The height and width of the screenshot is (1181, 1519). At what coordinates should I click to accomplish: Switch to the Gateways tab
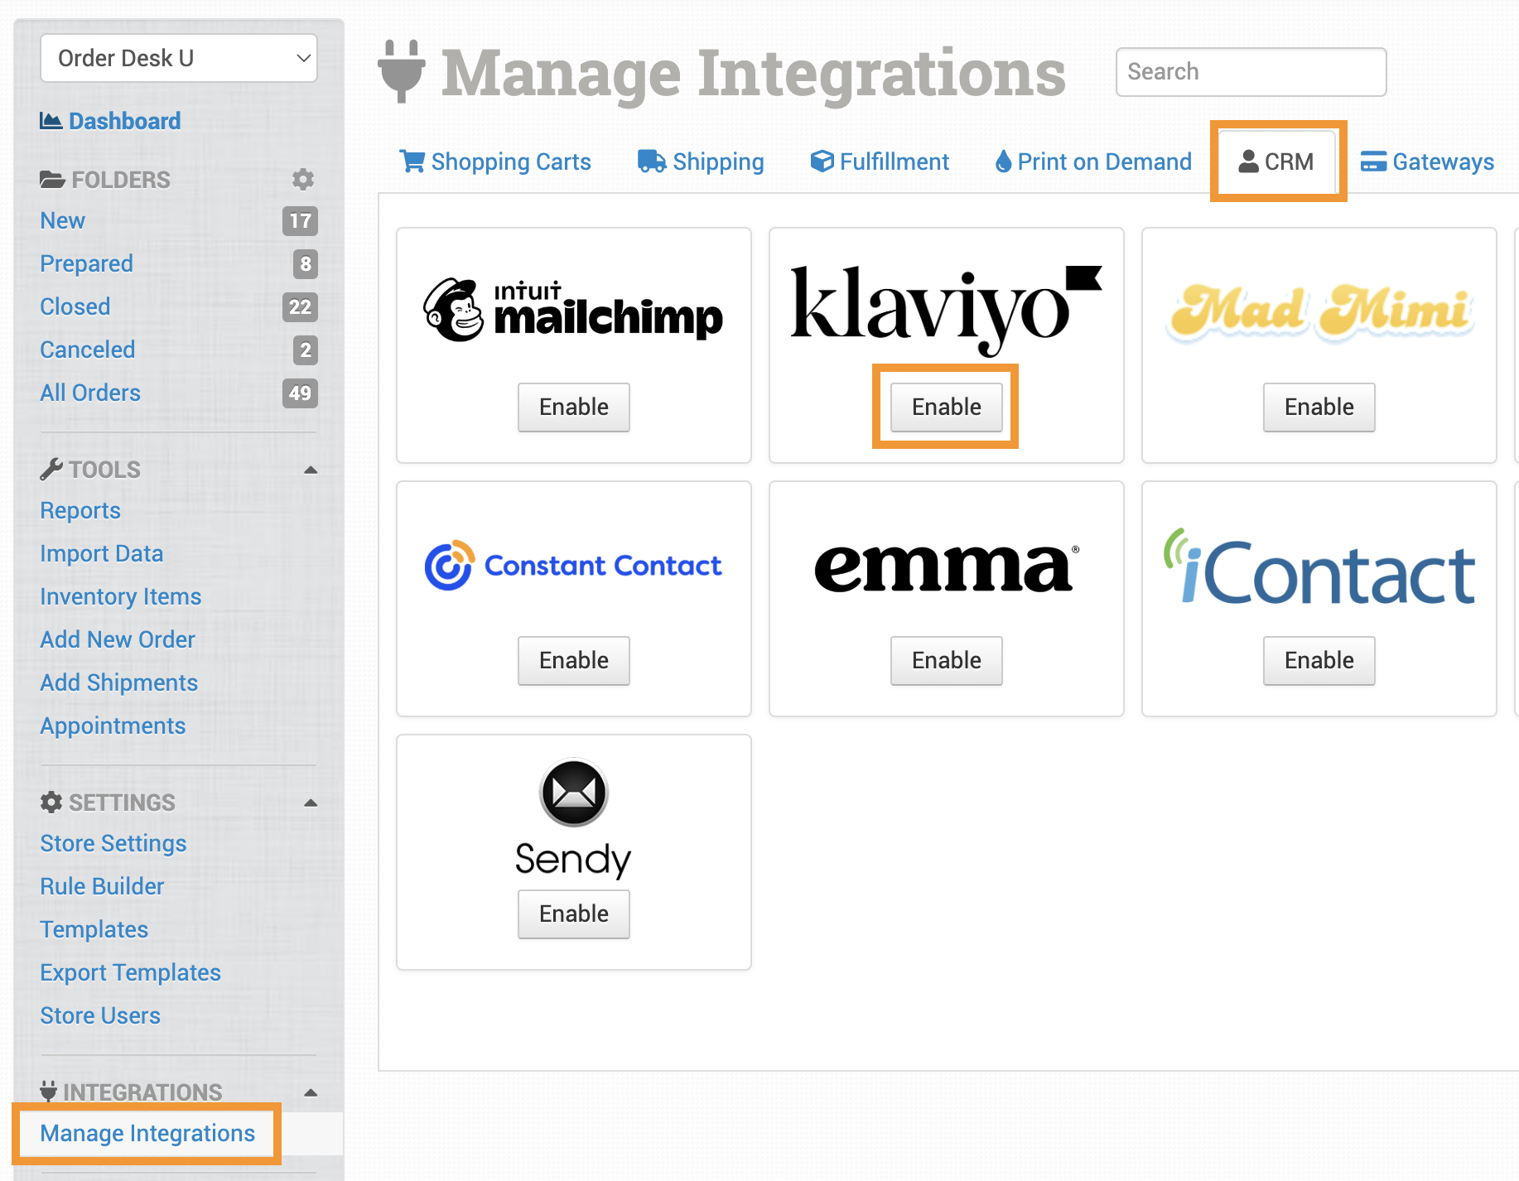coord(1442,161)
